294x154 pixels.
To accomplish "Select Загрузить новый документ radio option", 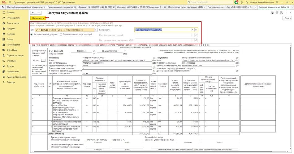I will 32,34.
